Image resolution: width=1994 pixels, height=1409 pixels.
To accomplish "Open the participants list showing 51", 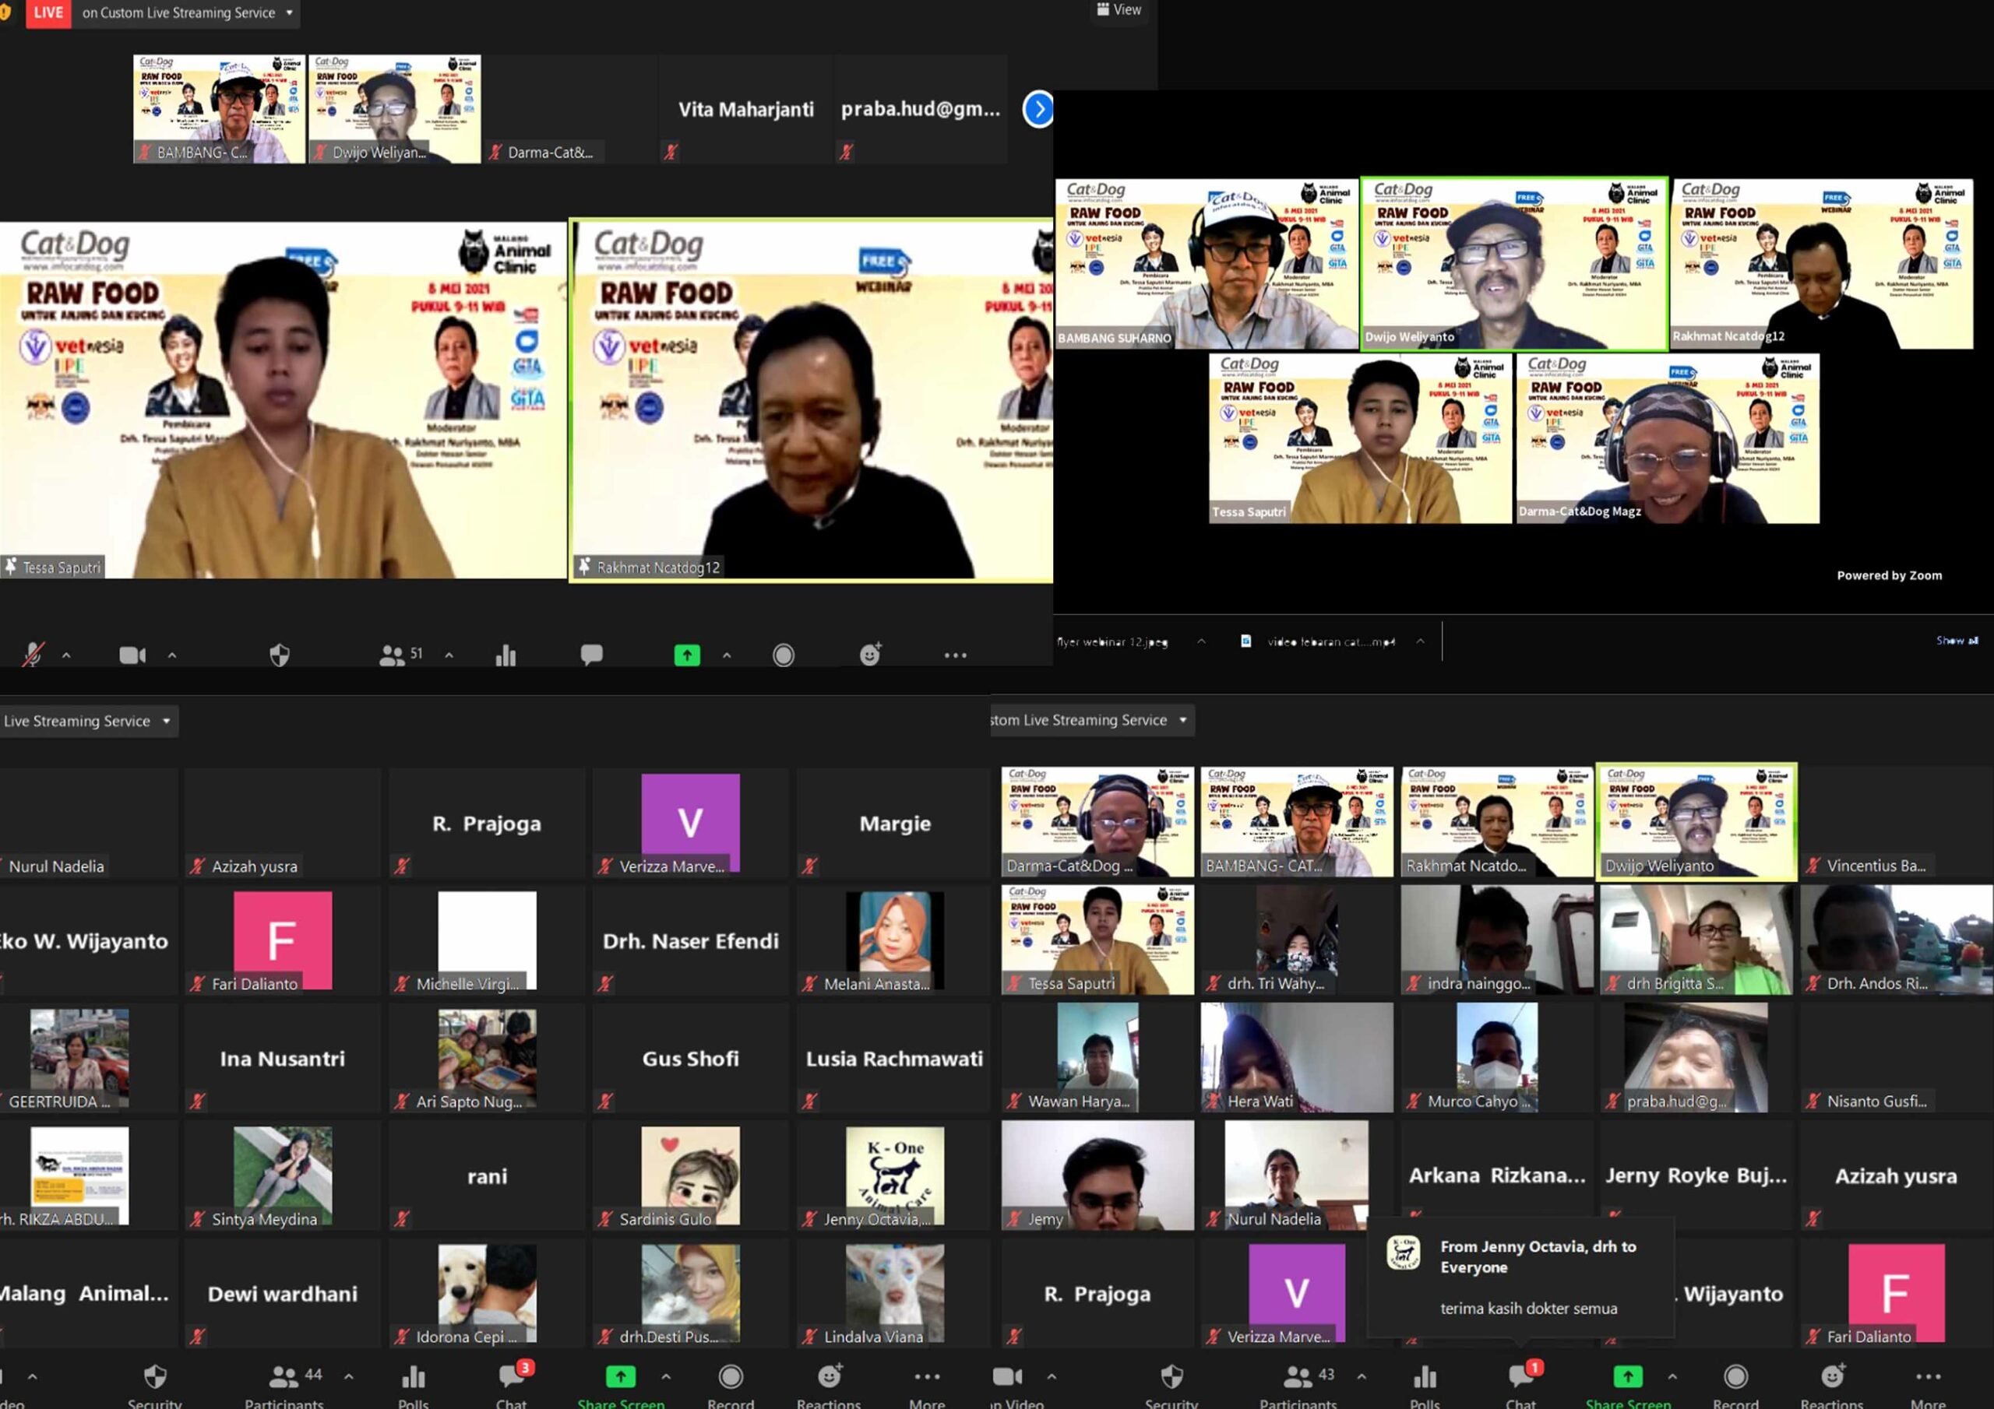I will pos(400,655).
